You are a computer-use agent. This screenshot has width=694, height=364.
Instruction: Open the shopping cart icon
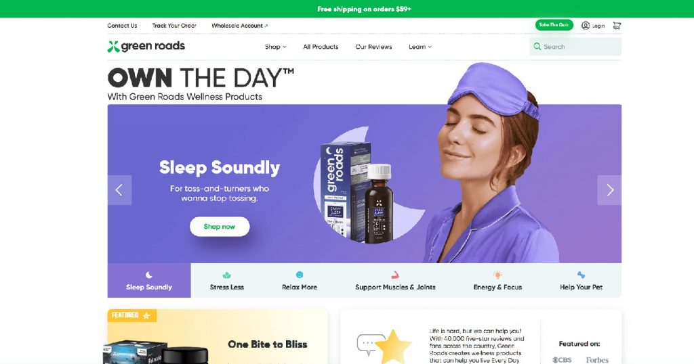tap(617, 26)
